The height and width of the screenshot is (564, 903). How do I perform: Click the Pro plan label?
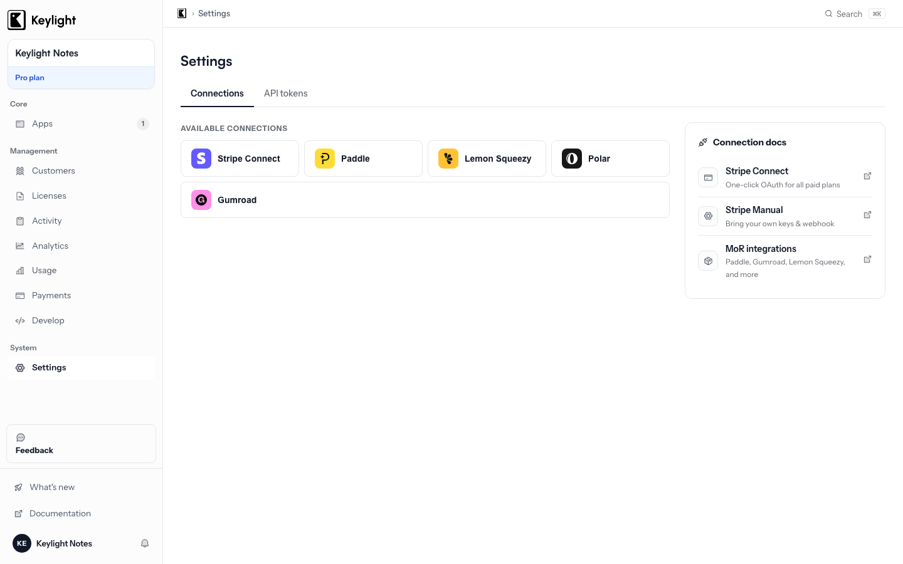(29, 78)
